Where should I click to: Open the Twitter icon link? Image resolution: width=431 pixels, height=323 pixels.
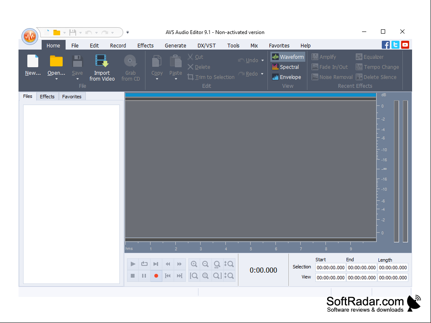(395, 45)
